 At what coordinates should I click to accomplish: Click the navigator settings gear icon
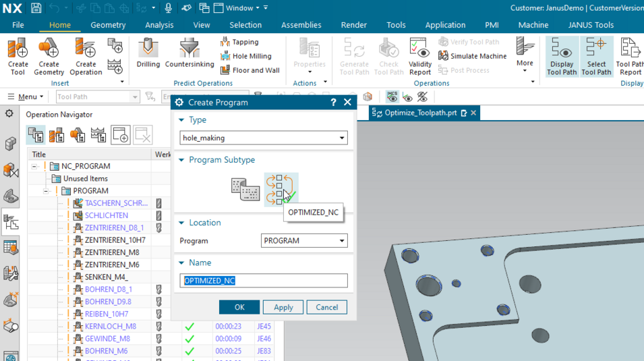[9, 113]
